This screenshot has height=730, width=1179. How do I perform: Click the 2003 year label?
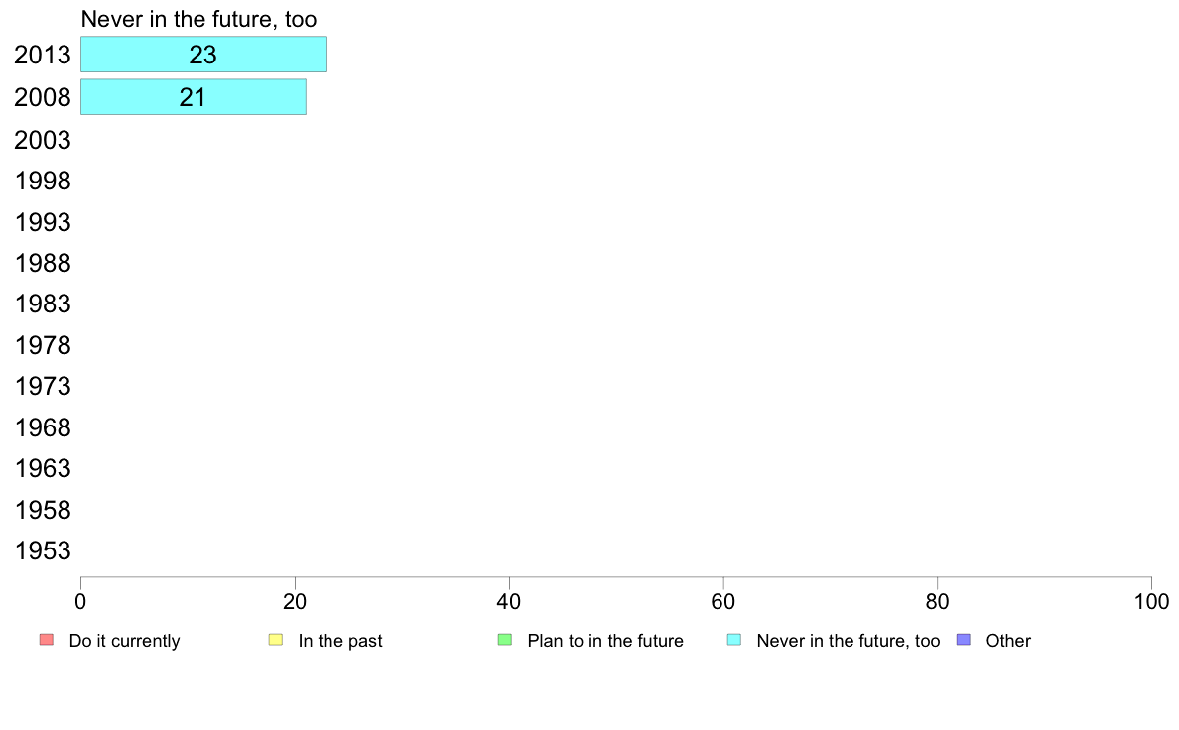(42, 140)
